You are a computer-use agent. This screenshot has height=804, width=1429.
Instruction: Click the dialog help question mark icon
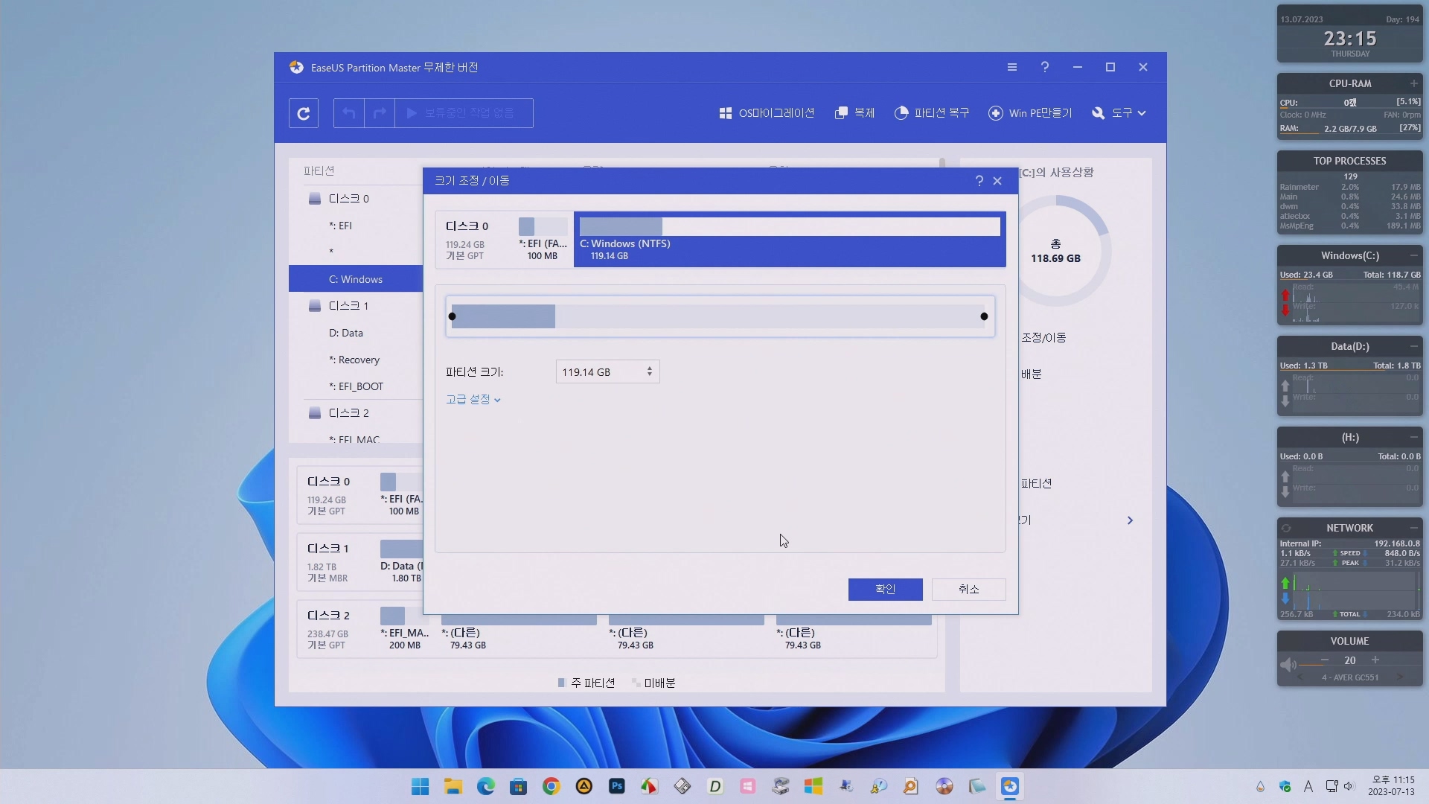(979, 181)
